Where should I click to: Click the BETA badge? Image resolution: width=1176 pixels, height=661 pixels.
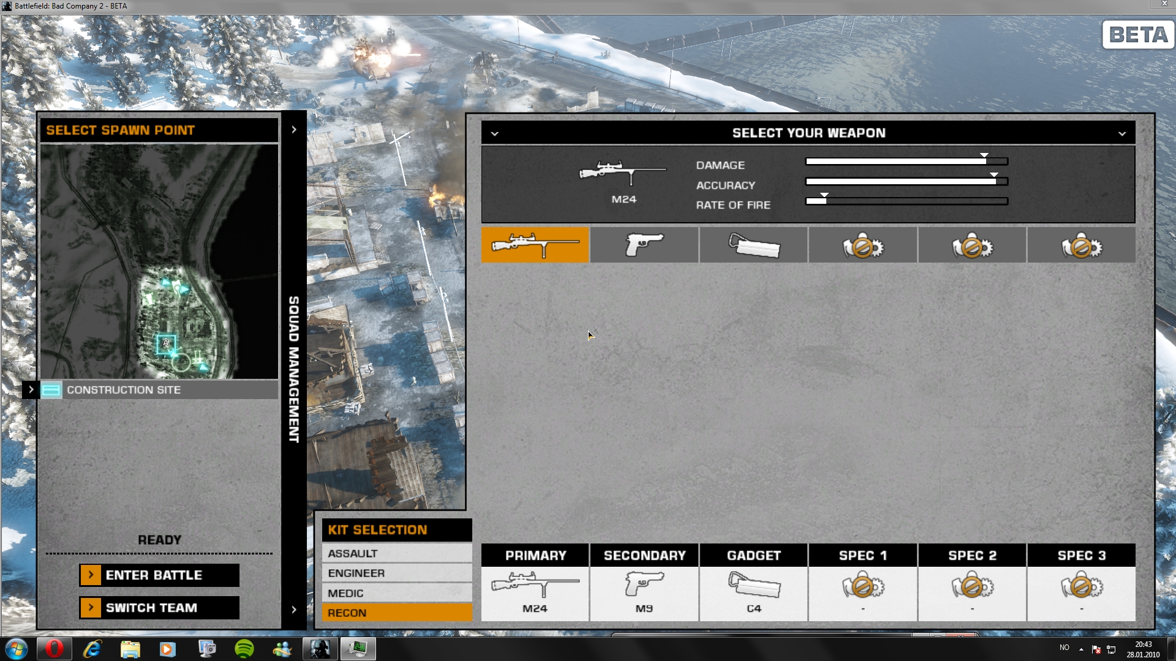(x=1137, y=35)
